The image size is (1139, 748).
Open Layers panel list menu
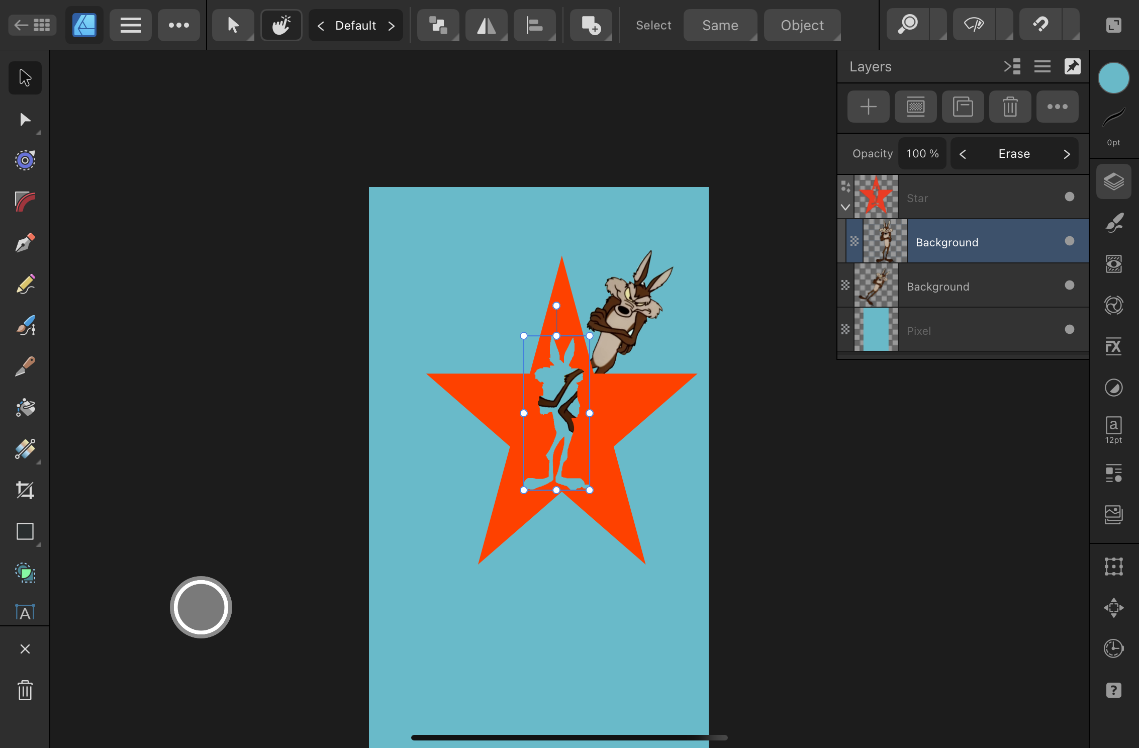coord(1042,66)
